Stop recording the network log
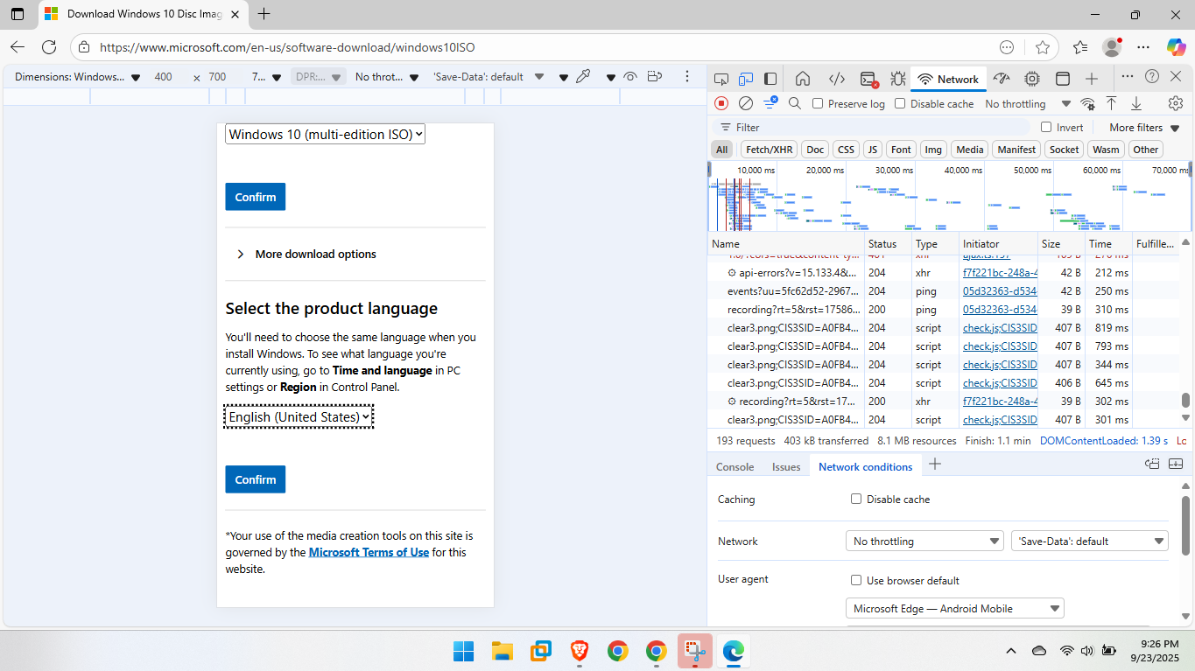The image size is (1195, 671). pos(721,103)
